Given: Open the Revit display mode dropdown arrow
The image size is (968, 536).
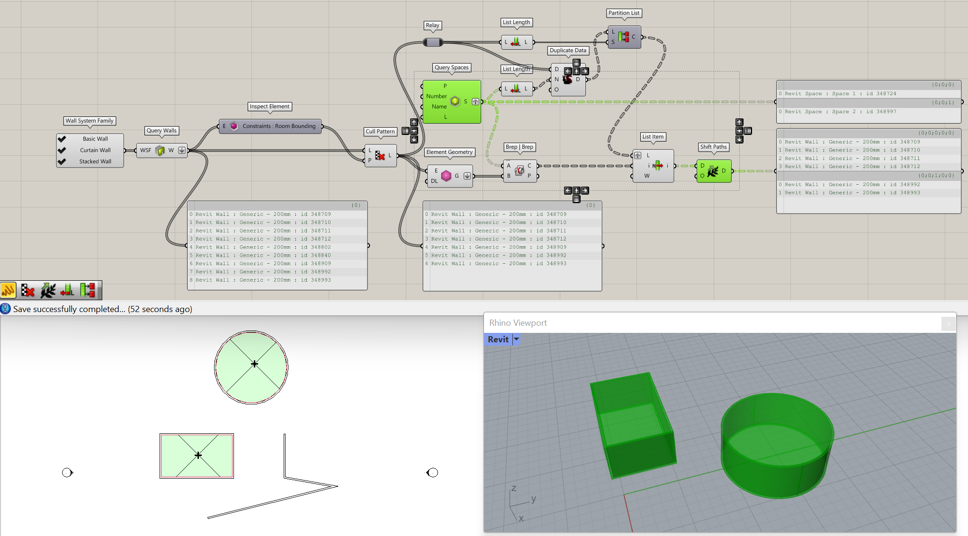Looking at the screenshot, I should 517,339.
